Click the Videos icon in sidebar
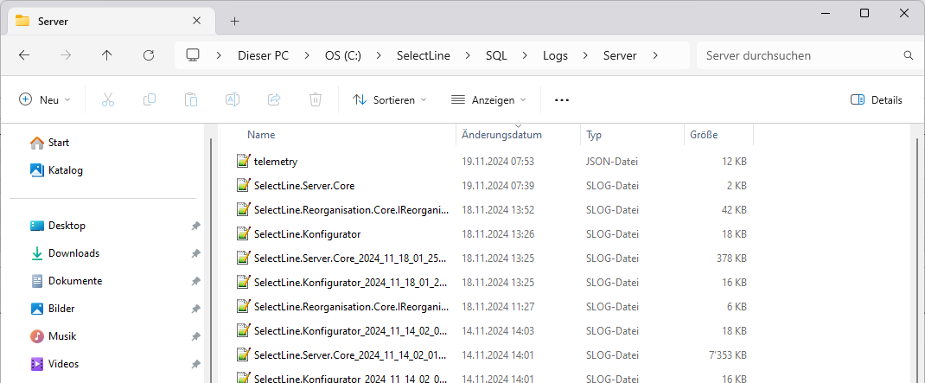Image resolution: width=925 pixels, height=383 pixels. pos(37,364)
